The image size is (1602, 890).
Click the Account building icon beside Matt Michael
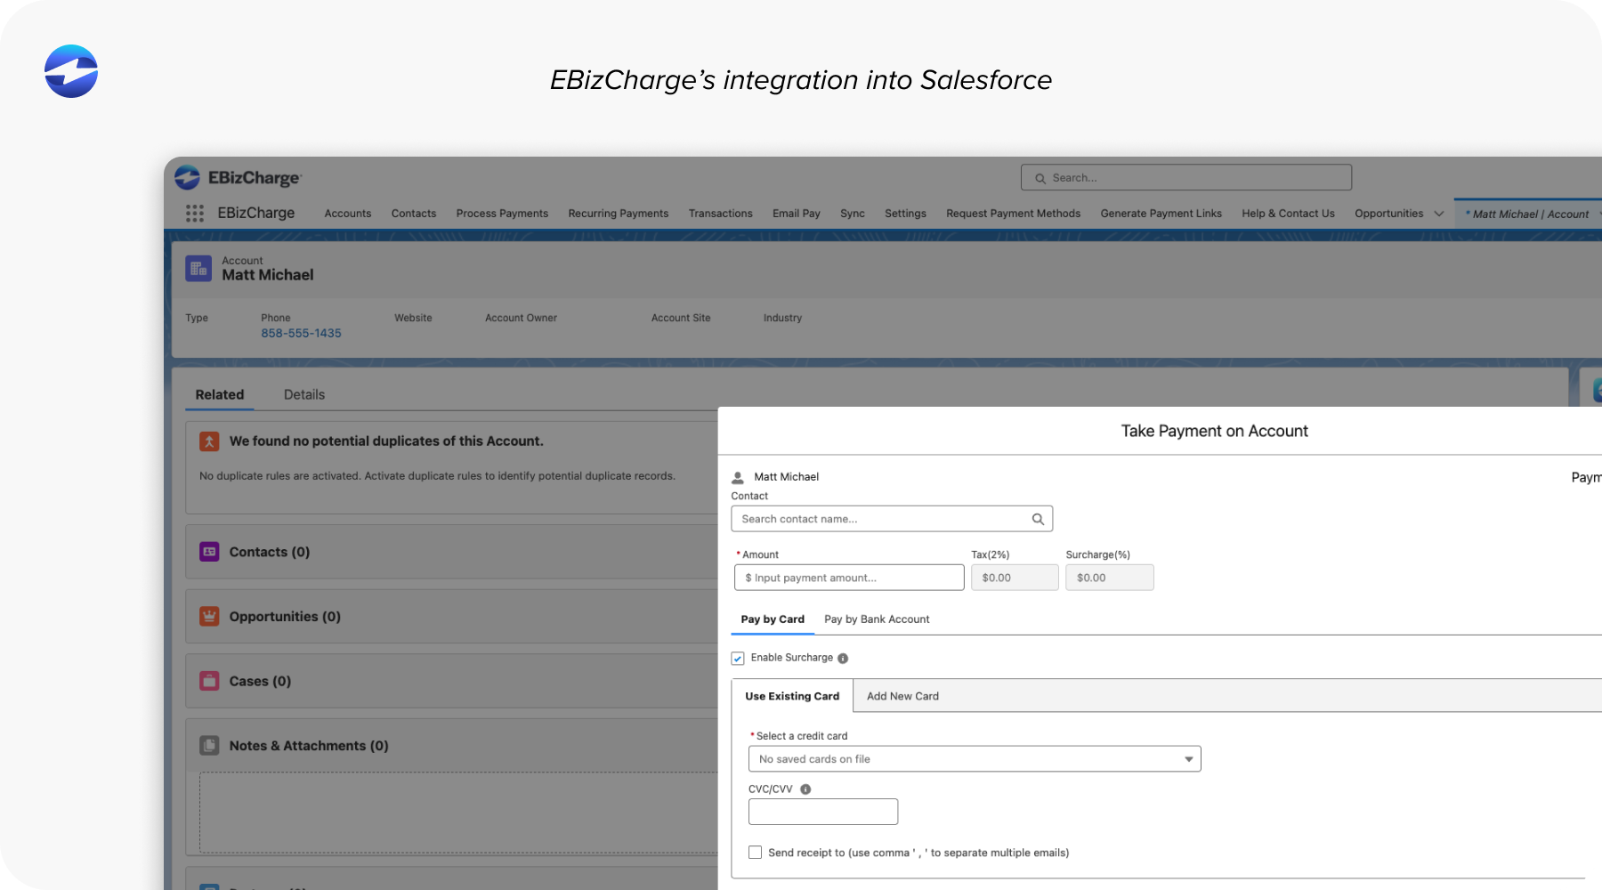[198, 268]
